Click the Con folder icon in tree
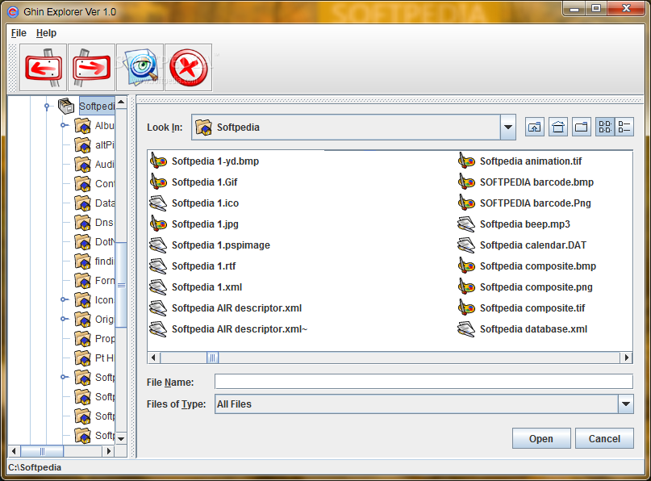 (82, 183)
